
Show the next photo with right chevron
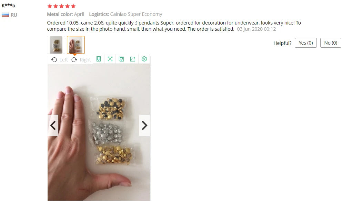tap(144, 125)
